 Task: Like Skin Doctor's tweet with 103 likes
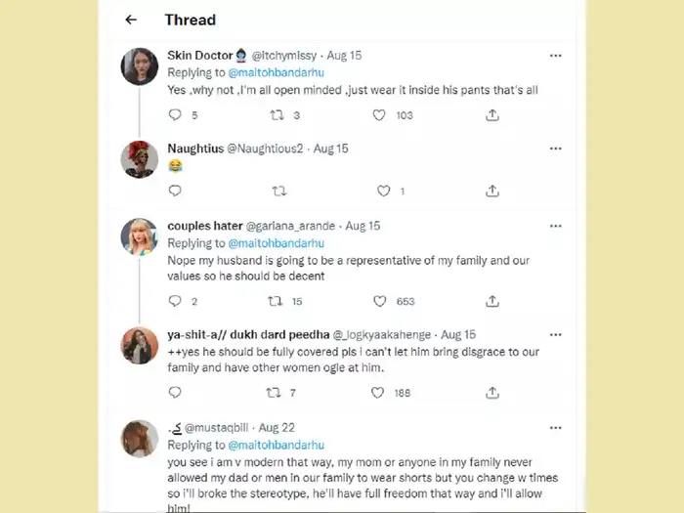point(379,115)
